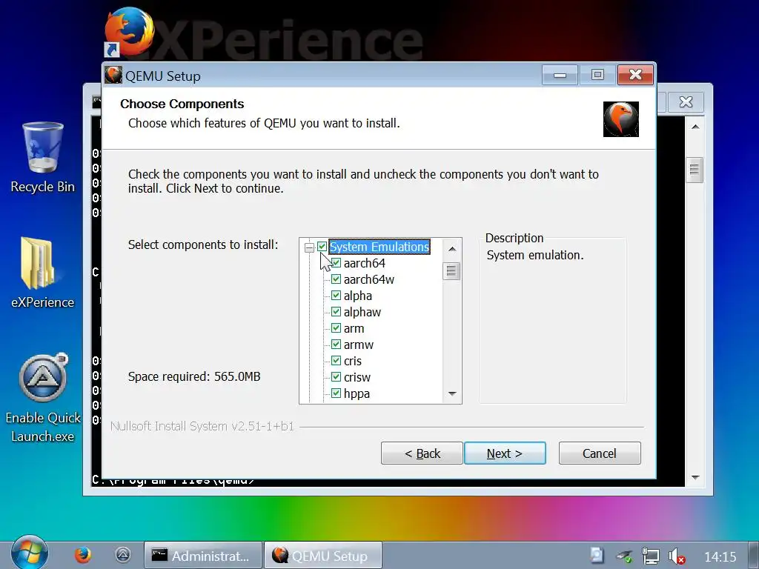Image resolution: width=759 pixels, height=569 pixels.
Task: Open the muted volume tray icon
Action: tap(676, 556)
